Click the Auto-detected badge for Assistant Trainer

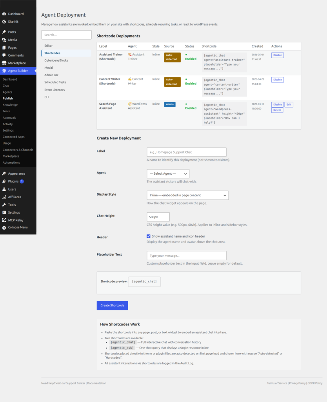pos(172,57)
